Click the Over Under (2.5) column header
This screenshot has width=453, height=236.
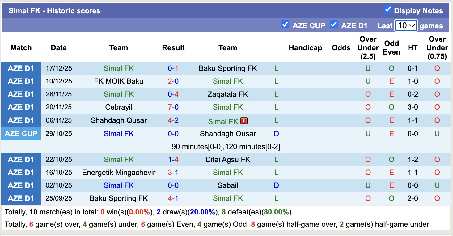[368, 48]
